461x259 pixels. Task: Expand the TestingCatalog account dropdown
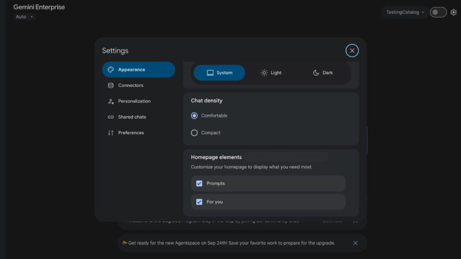coord(404,12)
